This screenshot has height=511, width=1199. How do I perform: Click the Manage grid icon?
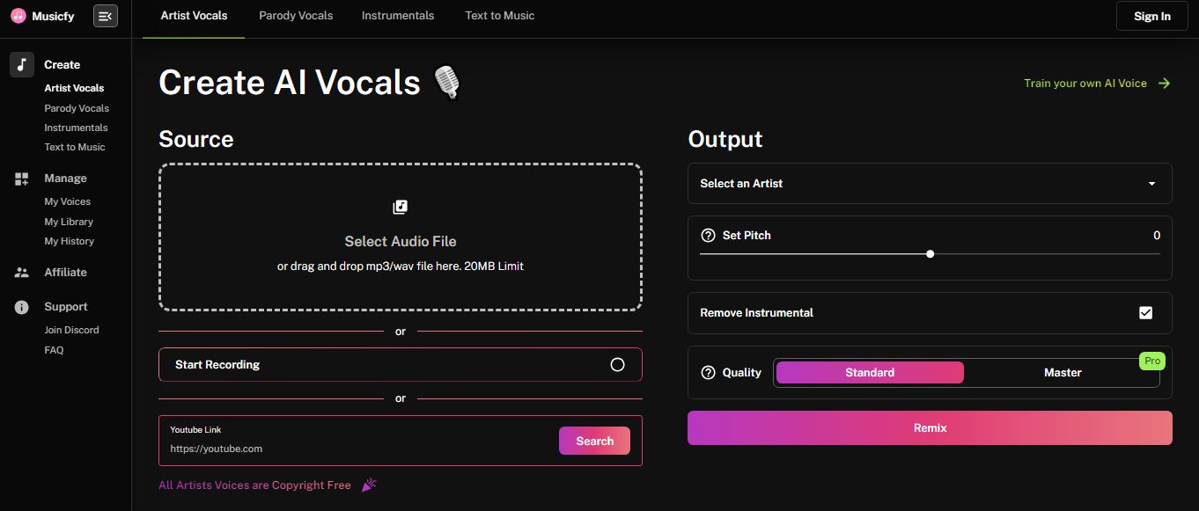(x=22, y=179)
